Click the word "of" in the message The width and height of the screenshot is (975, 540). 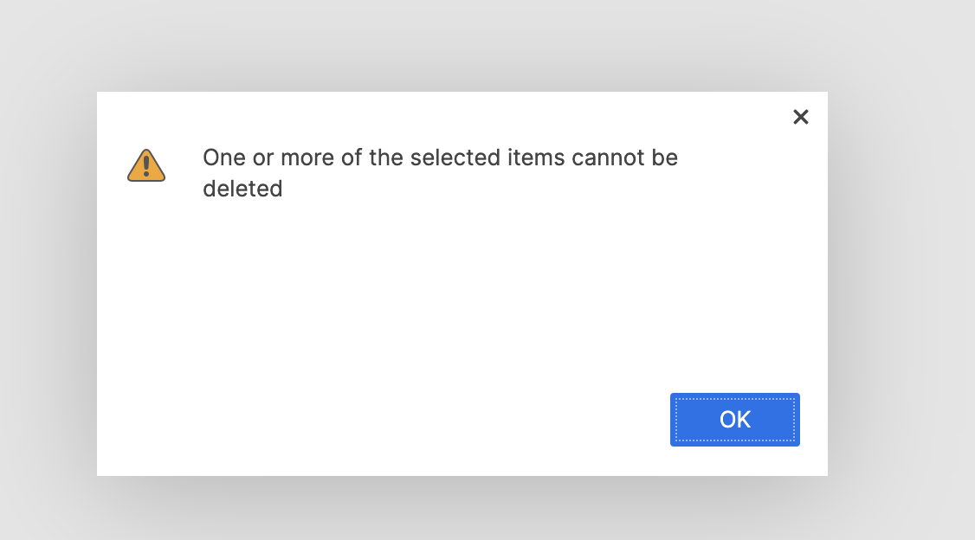click(x=352, y=157)
